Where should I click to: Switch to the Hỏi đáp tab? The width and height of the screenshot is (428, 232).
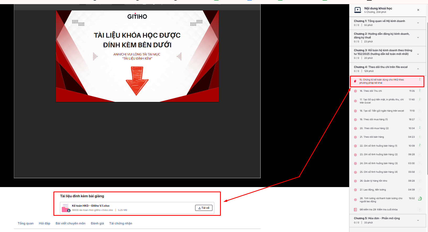pyautogui.click(x=45, y=223)
